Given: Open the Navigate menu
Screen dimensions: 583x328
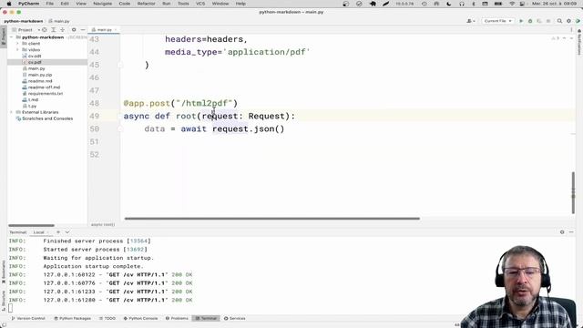Looking at the screenshot, I should point(103,4).
